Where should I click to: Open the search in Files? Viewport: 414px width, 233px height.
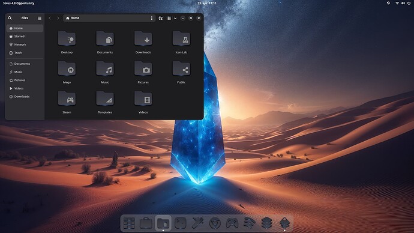pyautogui.click(x=10, y=18)
